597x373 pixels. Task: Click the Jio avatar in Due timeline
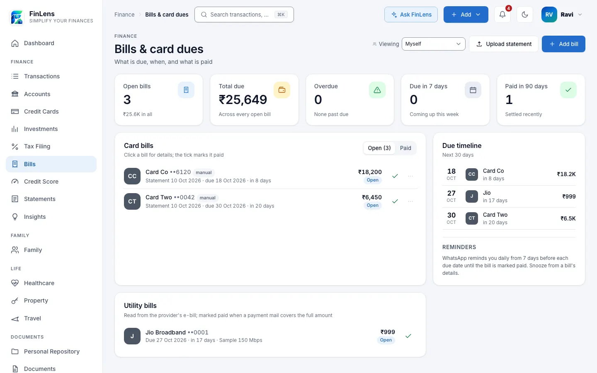click(x=472, y=196)
